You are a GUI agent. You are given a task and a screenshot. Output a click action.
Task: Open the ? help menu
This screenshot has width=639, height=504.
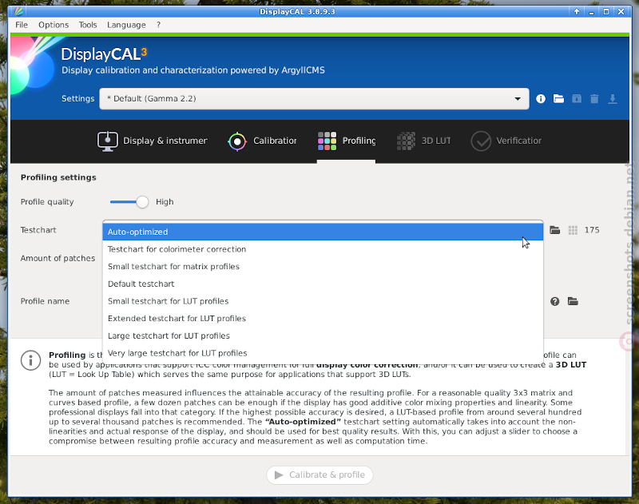(x=158, y=25)
